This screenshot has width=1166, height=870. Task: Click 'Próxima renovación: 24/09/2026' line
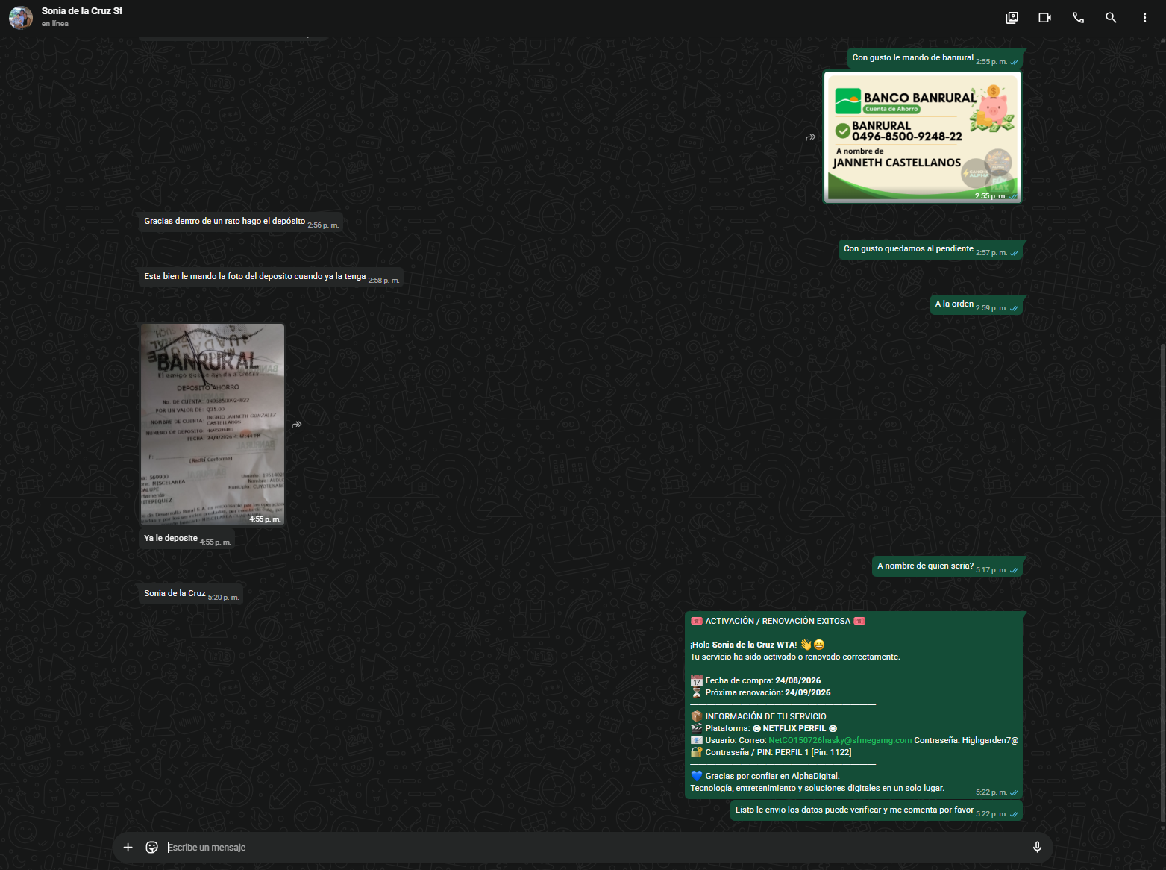(761, 692)
